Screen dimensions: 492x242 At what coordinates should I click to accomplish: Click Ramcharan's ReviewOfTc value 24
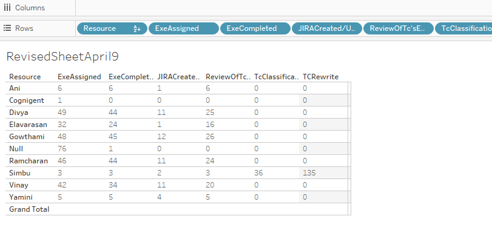pyautogui.click(x=210, y=161)
